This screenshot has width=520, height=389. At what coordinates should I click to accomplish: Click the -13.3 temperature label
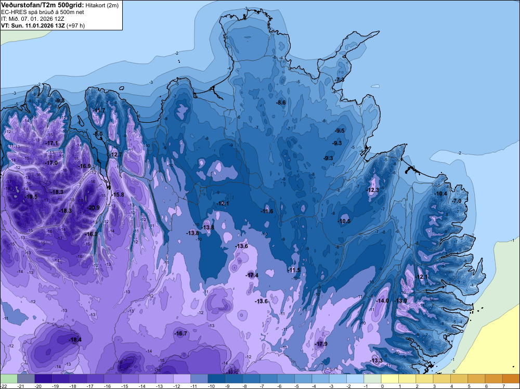(376, 360)
